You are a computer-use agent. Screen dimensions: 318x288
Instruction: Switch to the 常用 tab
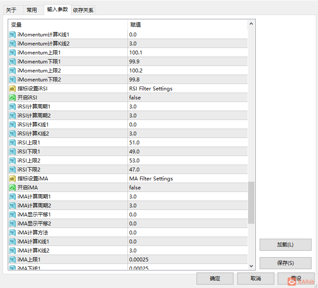(33, 10)
